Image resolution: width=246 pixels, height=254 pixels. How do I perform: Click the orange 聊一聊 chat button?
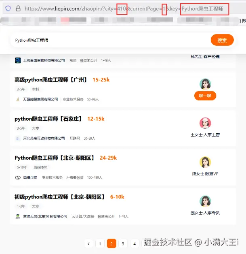pyautogui.click(x=205, y=96)
